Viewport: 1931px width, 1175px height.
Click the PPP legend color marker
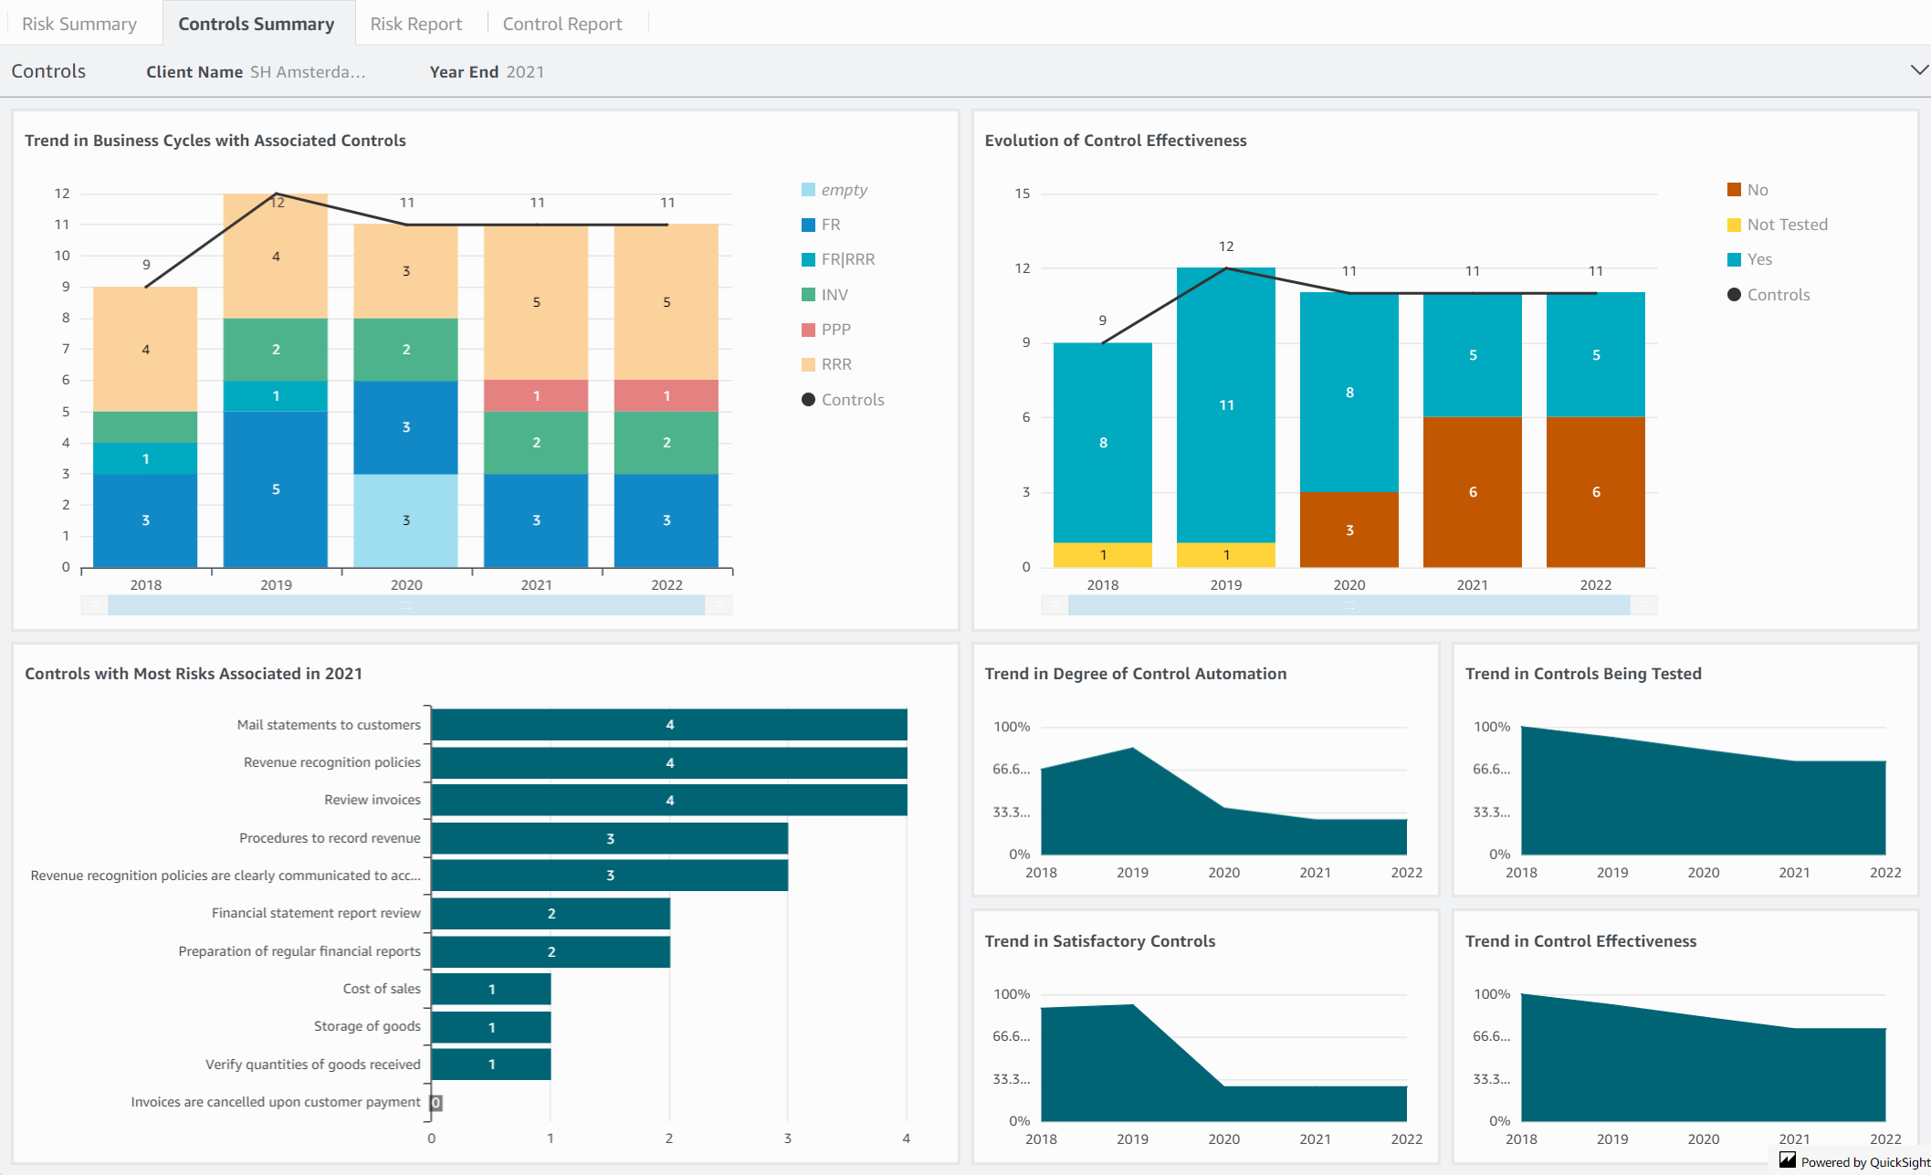click(808, 330)
